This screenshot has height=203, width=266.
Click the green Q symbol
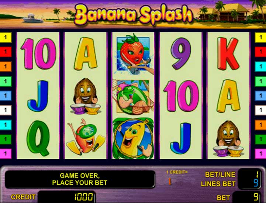[x=38, y=138]
